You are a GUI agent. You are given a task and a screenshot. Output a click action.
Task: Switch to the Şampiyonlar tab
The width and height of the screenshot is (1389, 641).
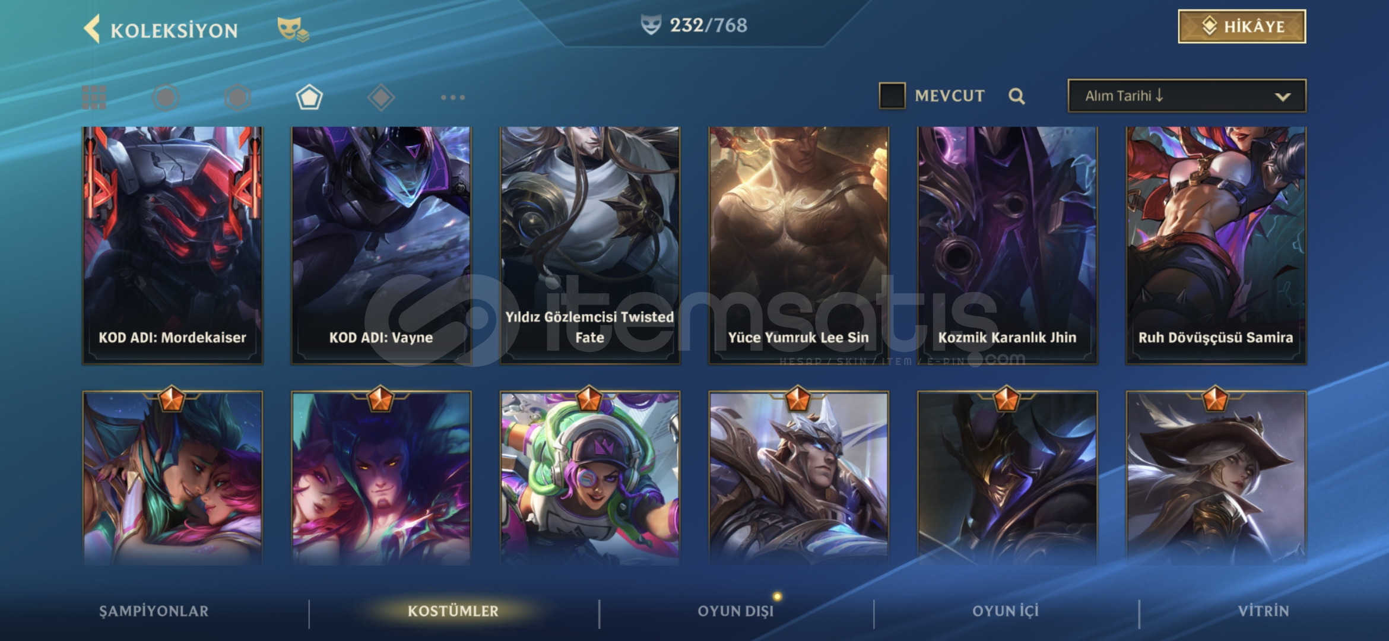[154, 611]
